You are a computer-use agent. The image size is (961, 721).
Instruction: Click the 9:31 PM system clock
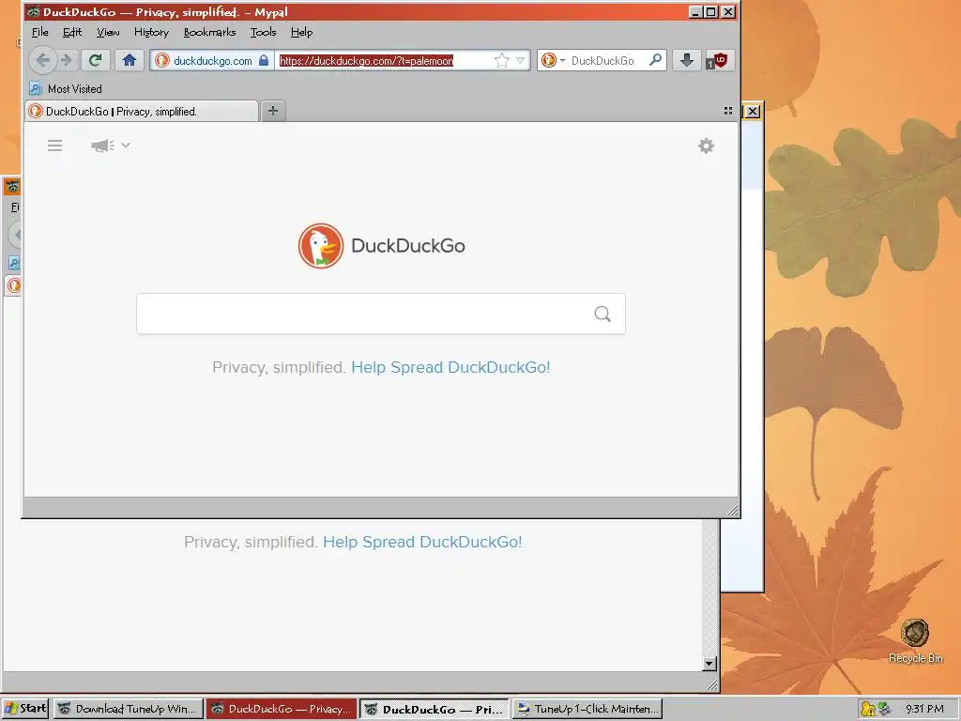pos(924,709)
